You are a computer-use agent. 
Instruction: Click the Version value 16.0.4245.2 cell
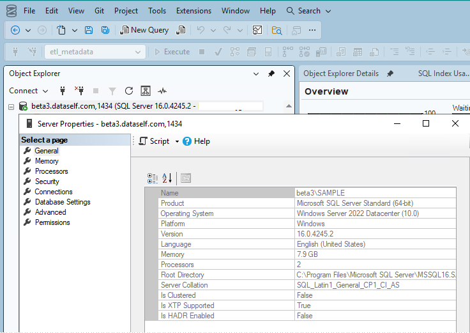pos(375,234)
